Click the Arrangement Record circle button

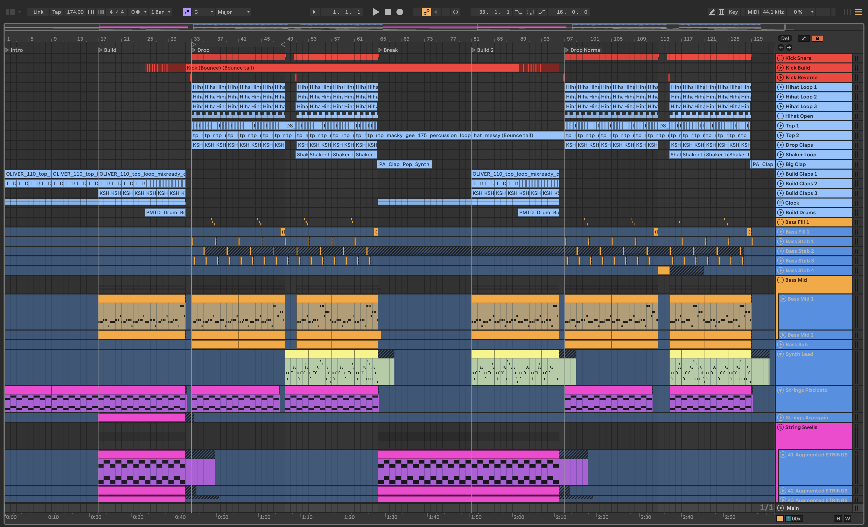coord(399,12)
